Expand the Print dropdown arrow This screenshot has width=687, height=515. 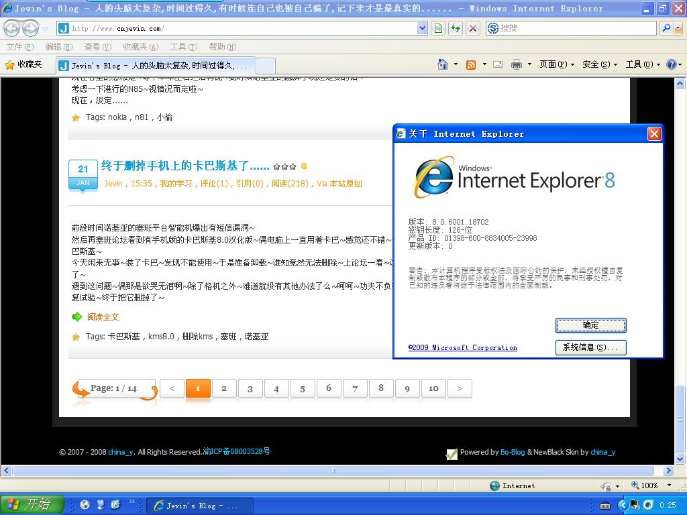pos(529,65)
